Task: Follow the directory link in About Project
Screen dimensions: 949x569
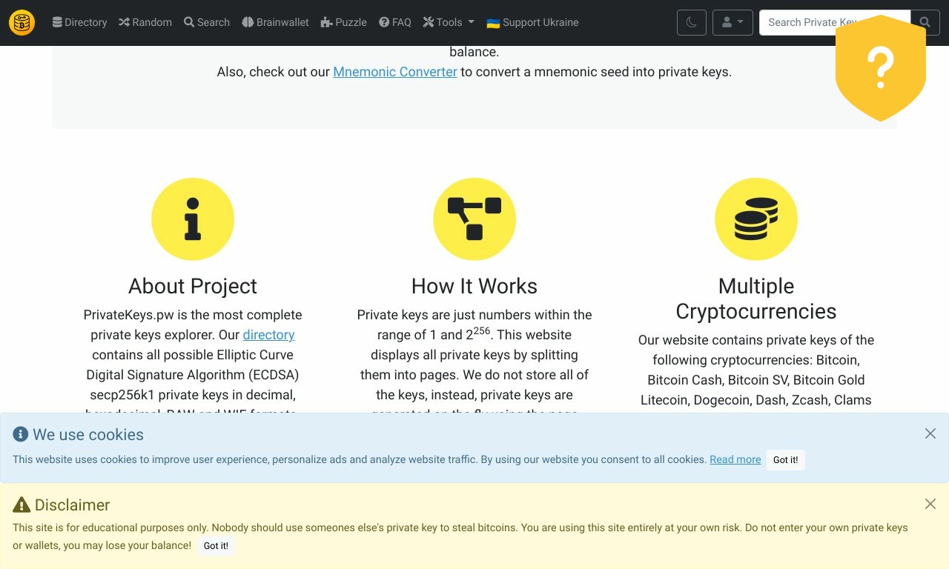Action: 268,335
